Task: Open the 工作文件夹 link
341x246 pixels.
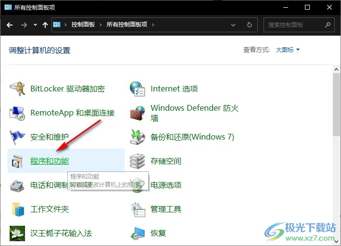Action: [x=50, y=209]
